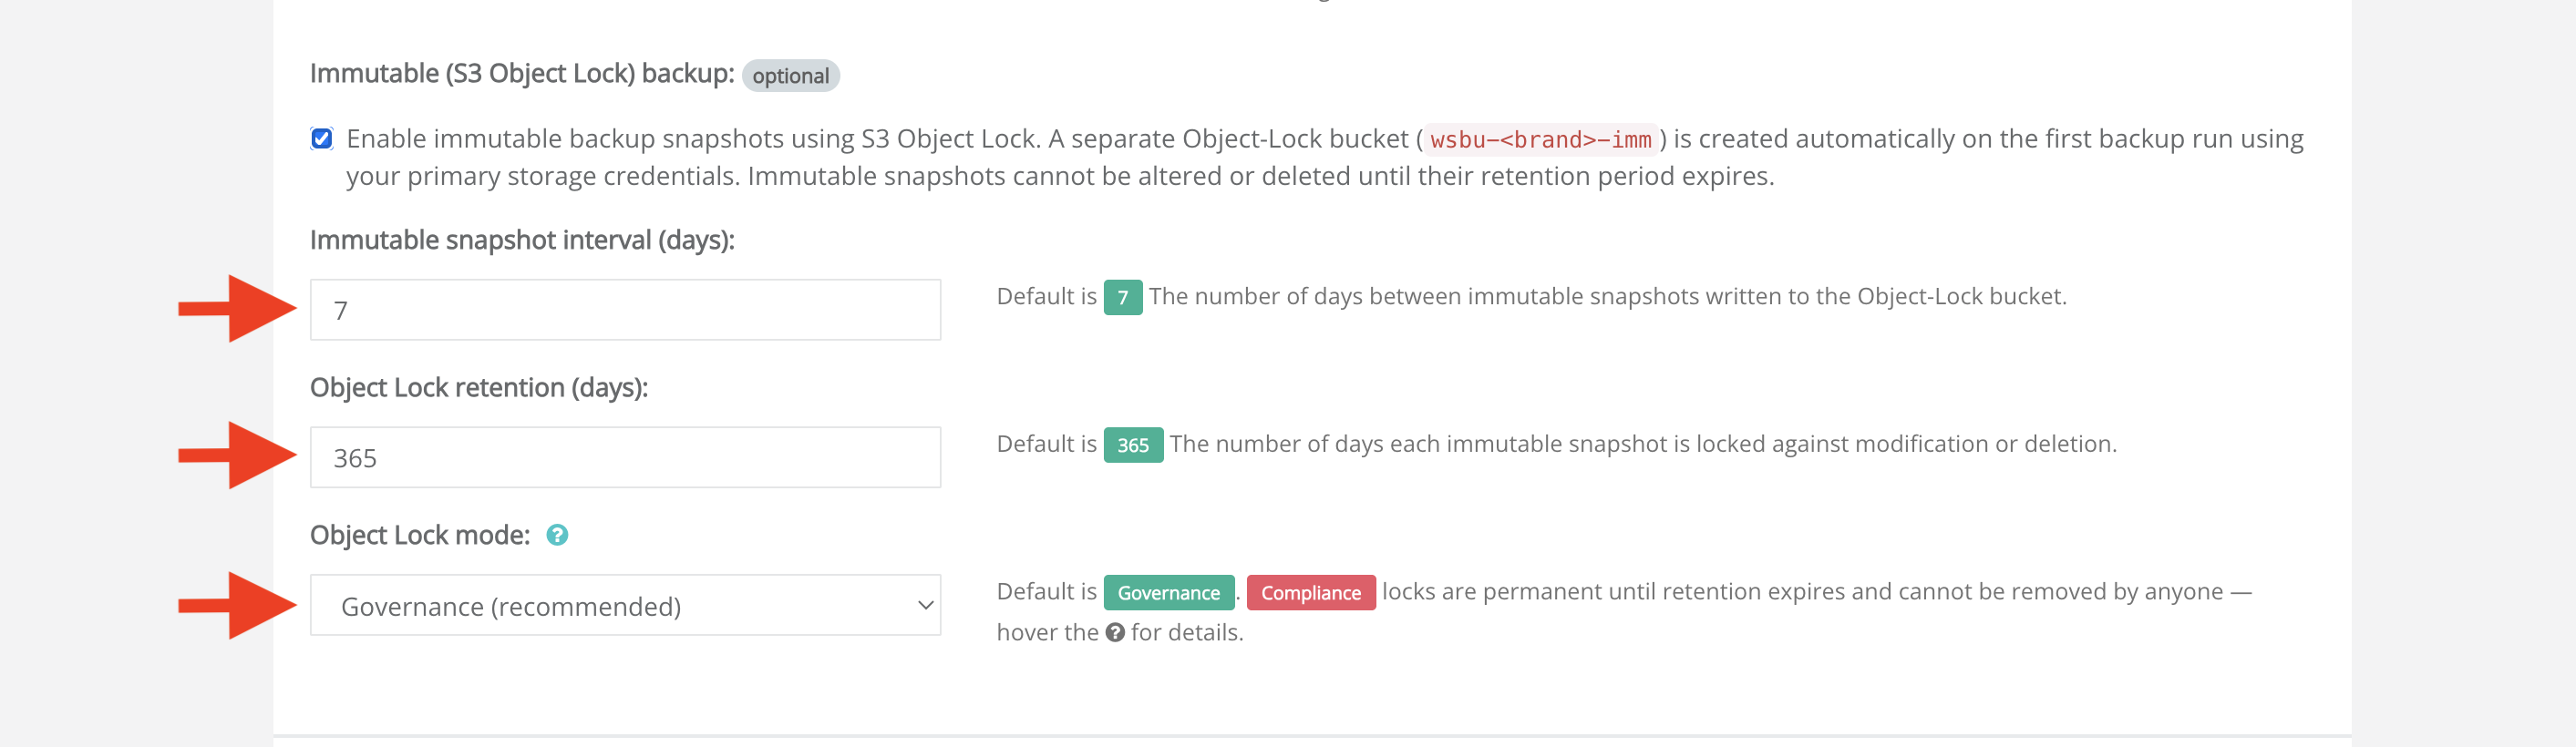2576x747 pixels.
Task: Click the red arrow pointing at snapshot interval field
Action: [x=238, y=309]
